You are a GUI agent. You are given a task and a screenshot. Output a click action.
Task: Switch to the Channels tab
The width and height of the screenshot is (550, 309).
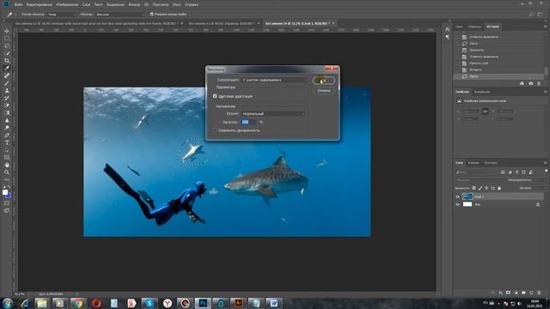click(x=474, y=162)
